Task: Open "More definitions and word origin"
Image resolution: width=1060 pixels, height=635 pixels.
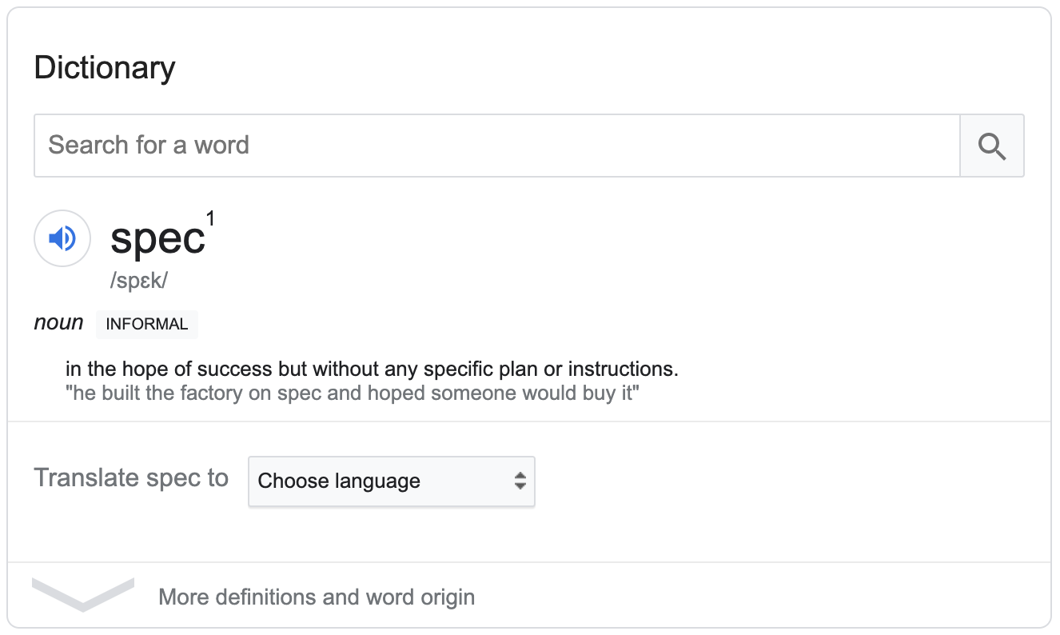Action: click(317, 597)
